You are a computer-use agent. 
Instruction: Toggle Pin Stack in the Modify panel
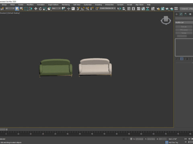[177, 59]
